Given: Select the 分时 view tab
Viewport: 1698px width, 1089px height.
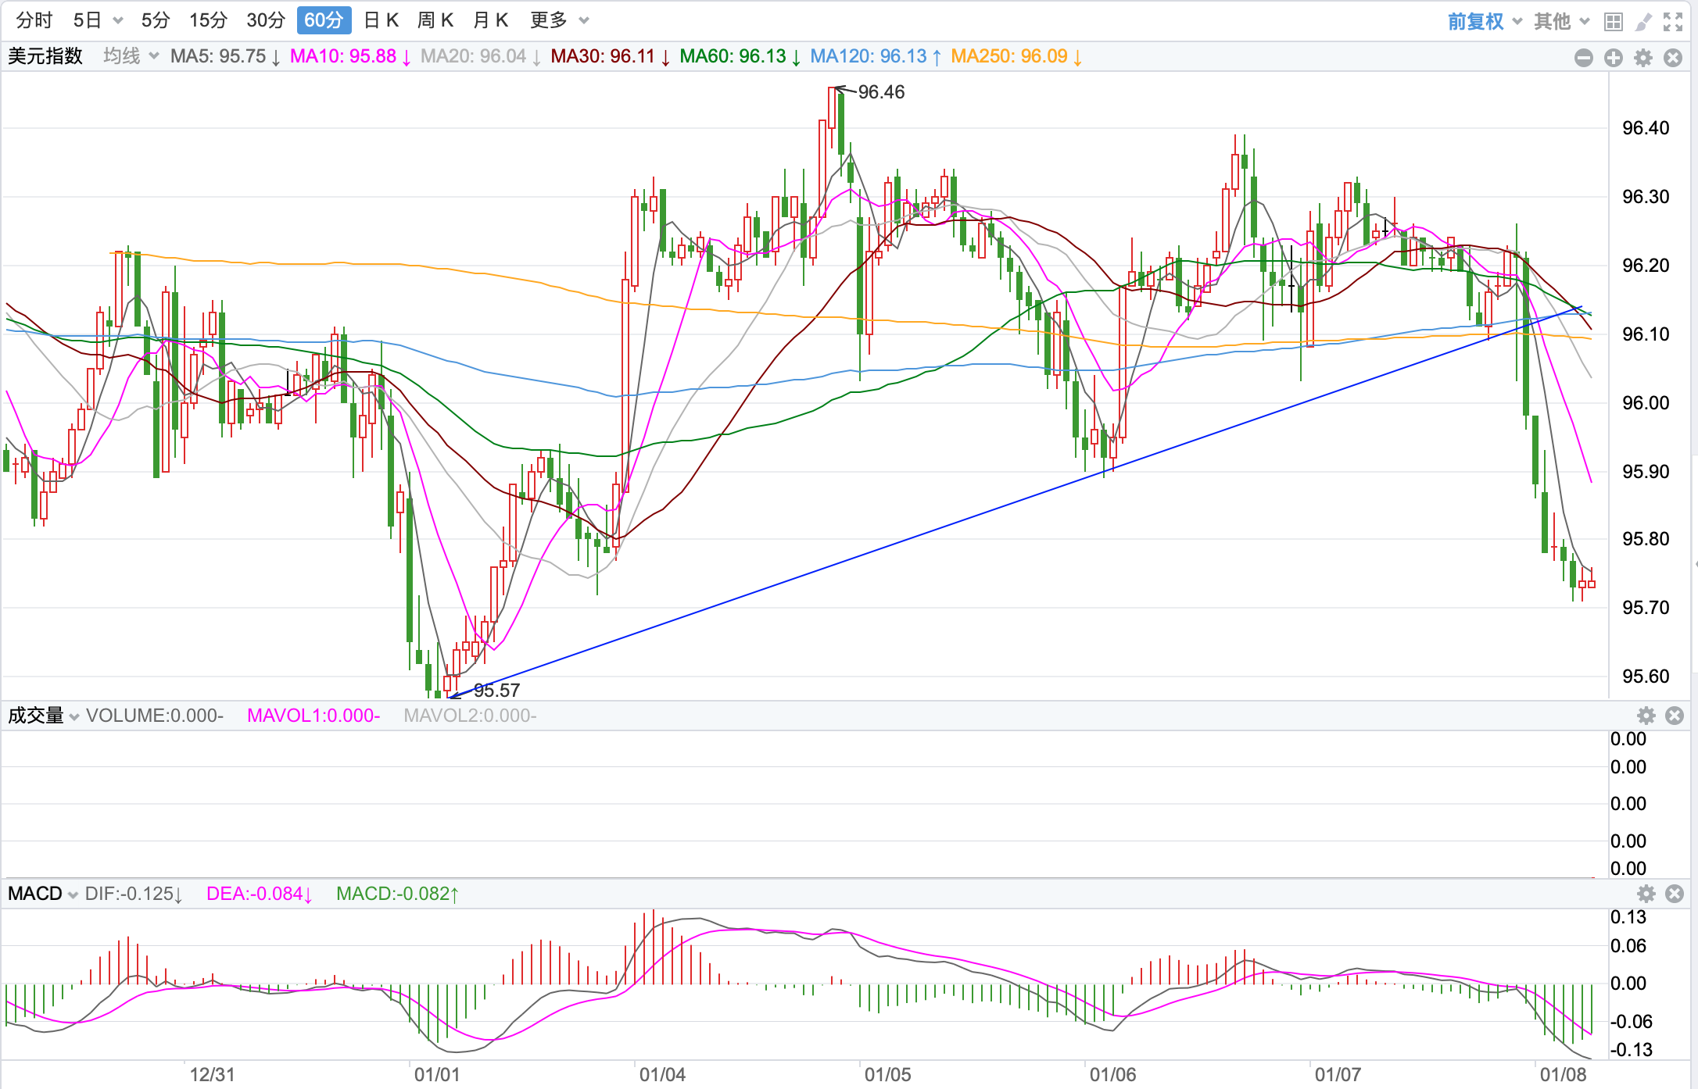Looking at the screenshot, I should click(x=34, y=20).
